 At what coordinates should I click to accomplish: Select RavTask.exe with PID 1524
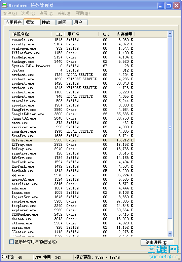[73, 162]
